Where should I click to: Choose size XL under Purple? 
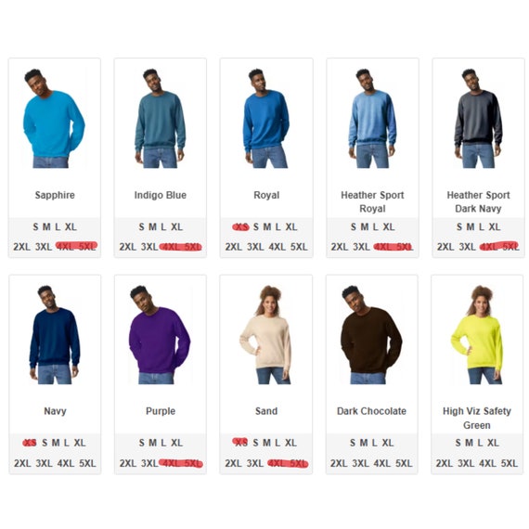[176, 443]
